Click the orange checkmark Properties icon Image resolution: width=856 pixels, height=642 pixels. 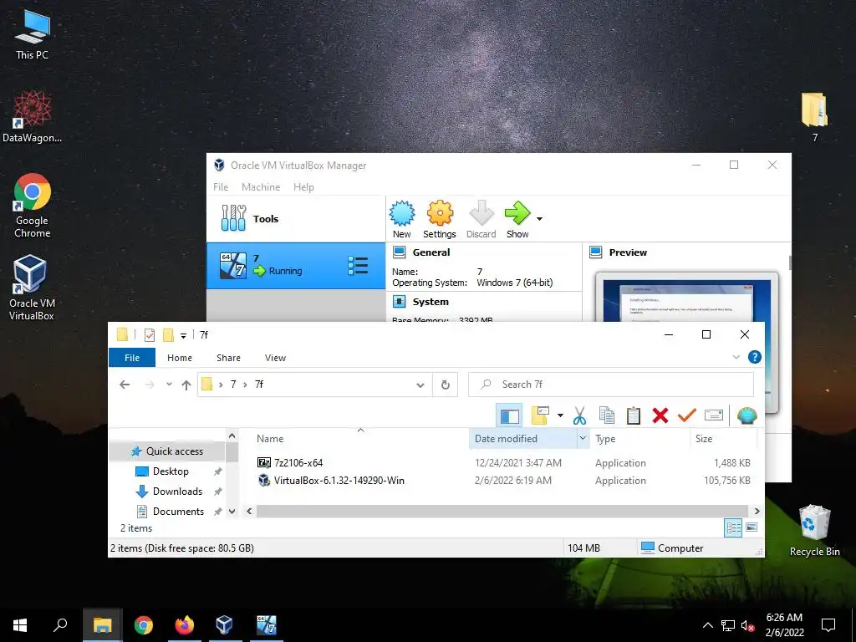pos(687,415)
